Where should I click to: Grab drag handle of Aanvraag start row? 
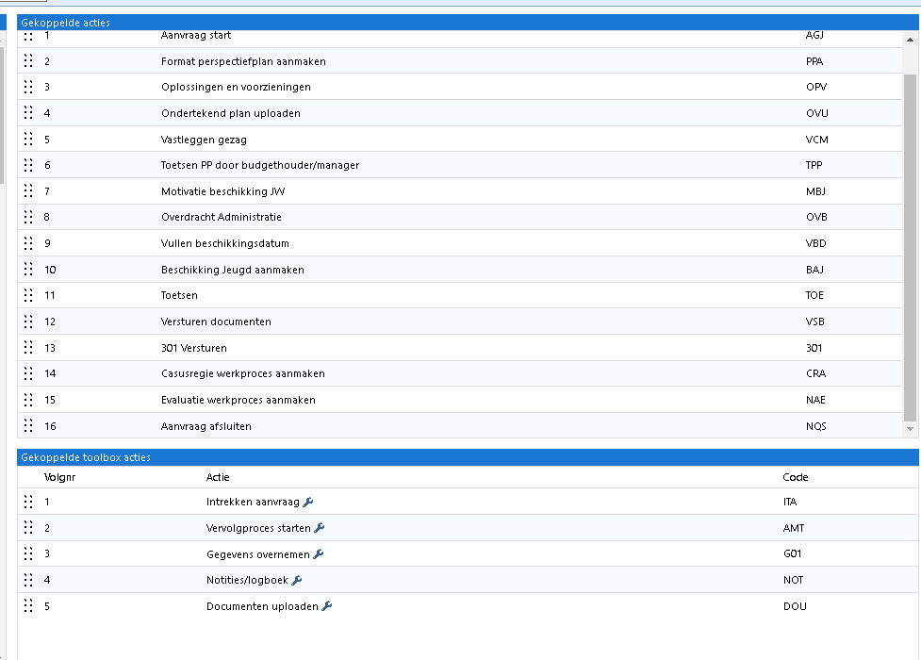click(x=28, y=36)
